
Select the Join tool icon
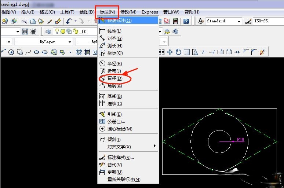coord(237,52)
